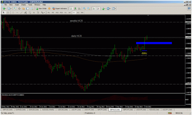Open the Indicators list icon
This screenshot has height=115, width=192.
pos(103,8)
